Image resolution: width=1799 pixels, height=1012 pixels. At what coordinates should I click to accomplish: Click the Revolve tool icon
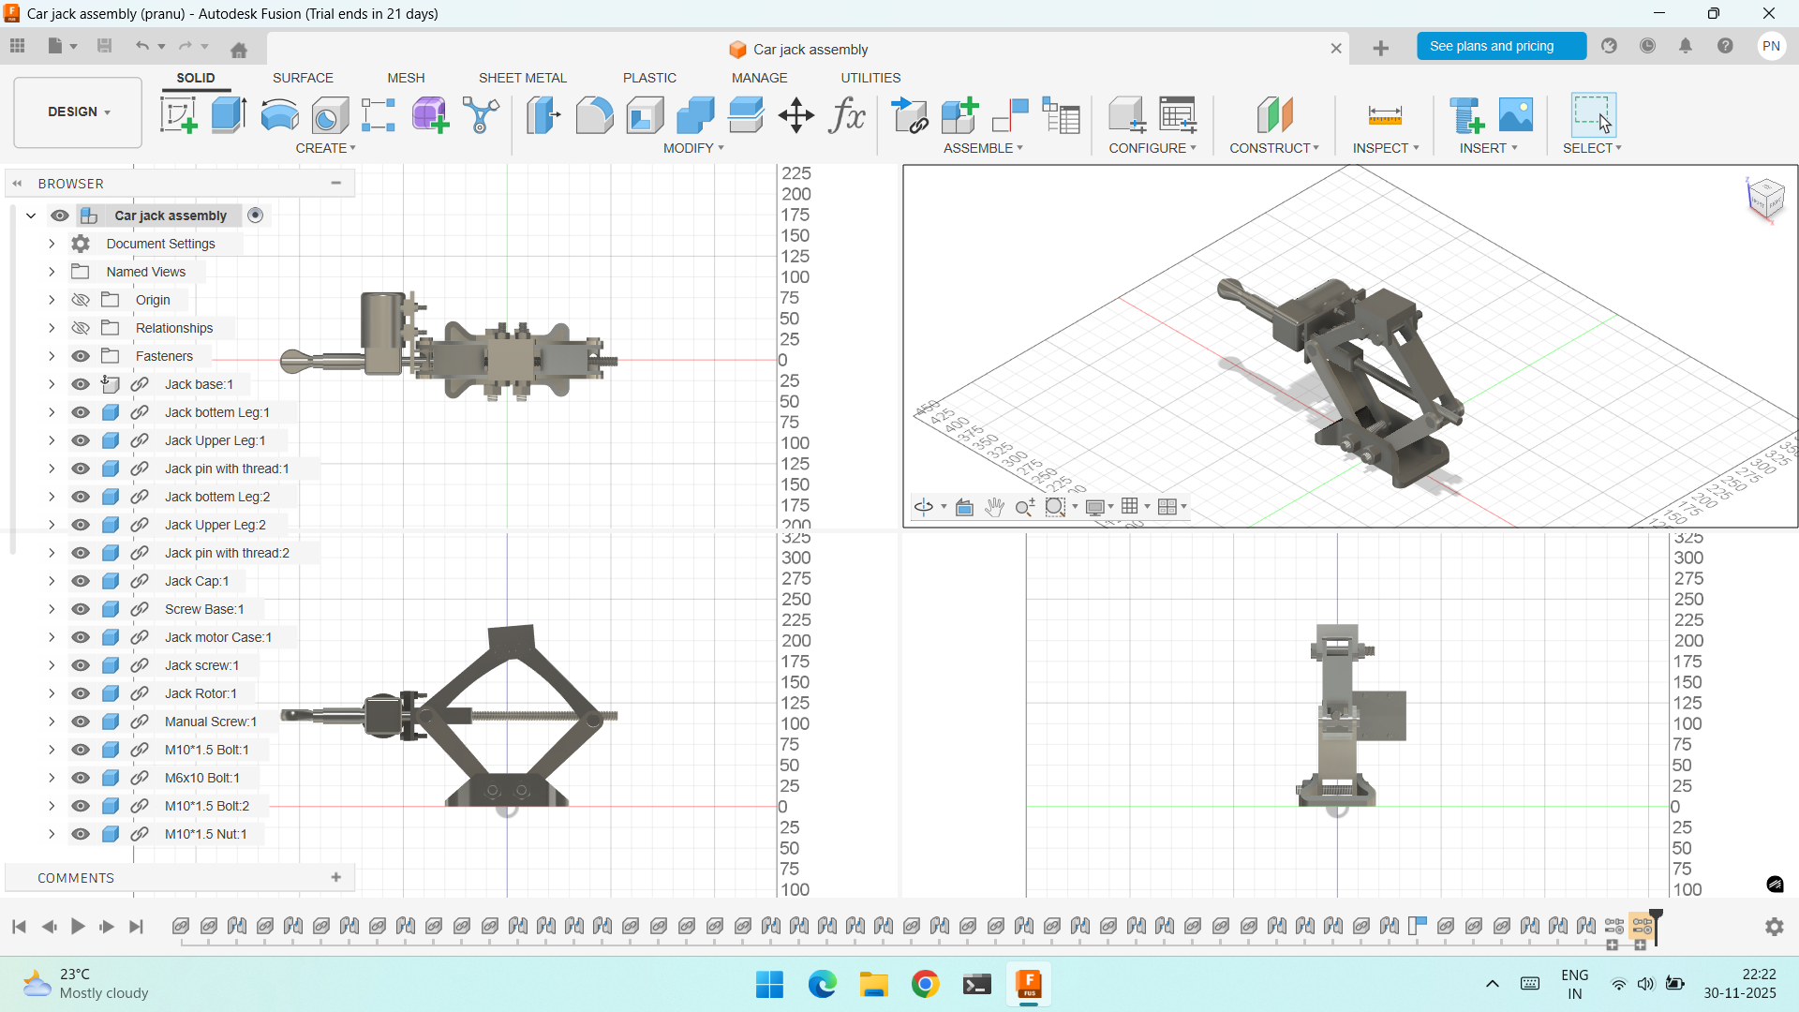[x=279, y=115]
